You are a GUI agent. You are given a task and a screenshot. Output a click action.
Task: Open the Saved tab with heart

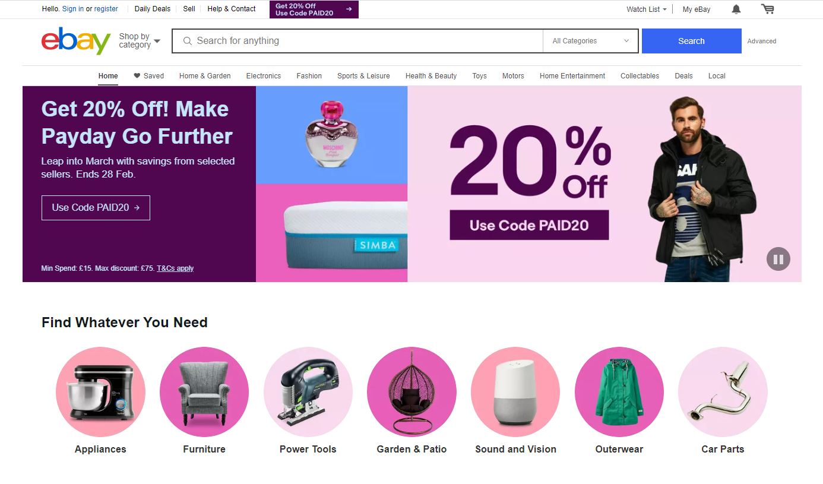(148, 75)
